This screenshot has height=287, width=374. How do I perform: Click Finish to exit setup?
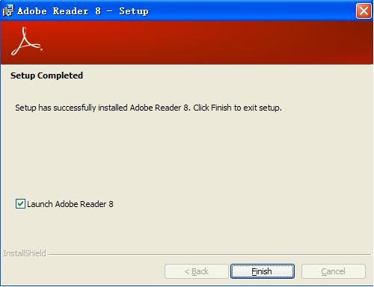click(263, 271)
